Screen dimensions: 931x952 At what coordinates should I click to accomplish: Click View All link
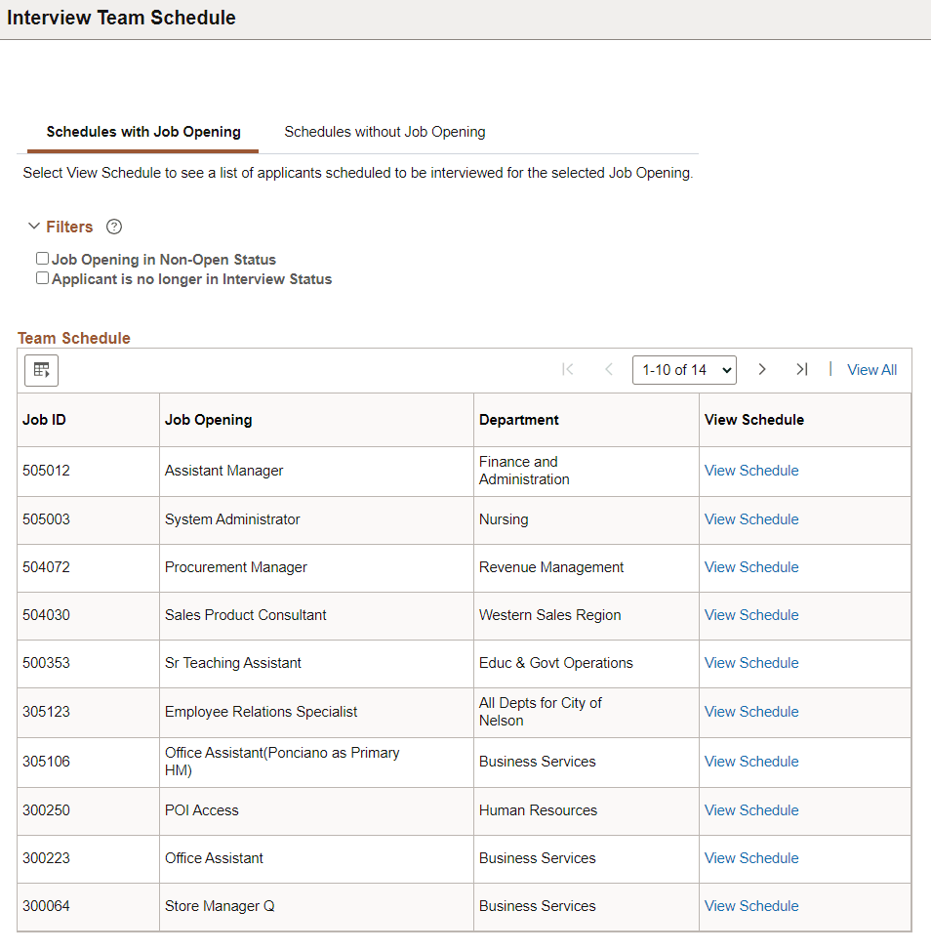tap(871, 370)
